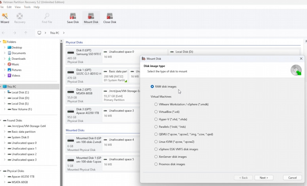
Task: Click Cancel in Mount Disk dialog
Action: tap(292, 178)
